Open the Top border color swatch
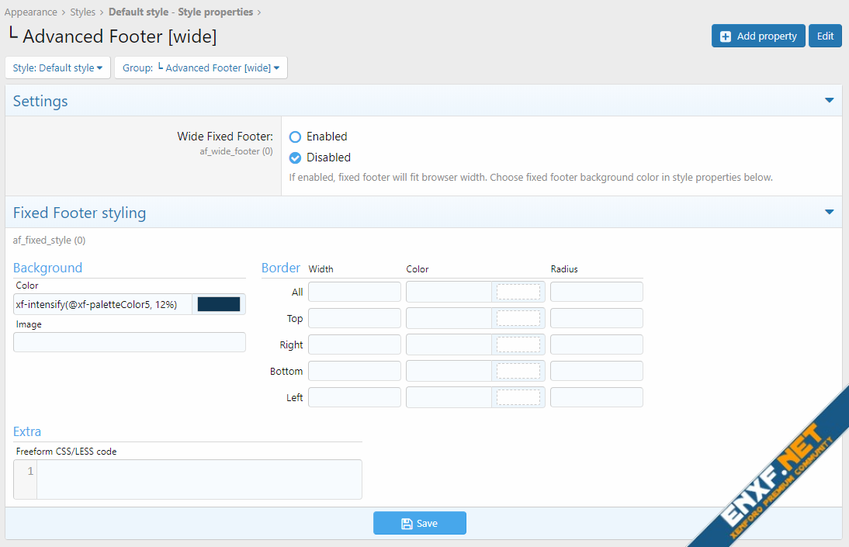The image size is (849, 547). click(518, 318)
